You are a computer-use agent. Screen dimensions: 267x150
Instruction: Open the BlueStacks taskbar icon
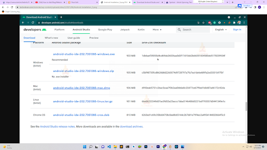(140, 147)
